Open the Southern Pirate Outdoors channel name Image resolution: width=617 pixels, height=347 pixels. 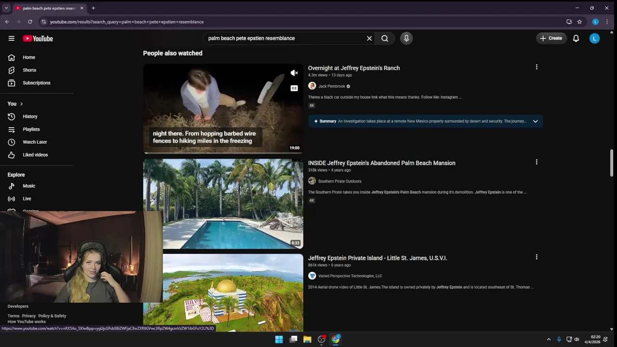pyautogui.click(x=340, y=181)
